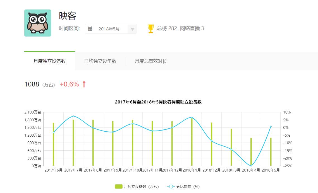Select the lowest data point at 2018年4月

click(251, 166)
